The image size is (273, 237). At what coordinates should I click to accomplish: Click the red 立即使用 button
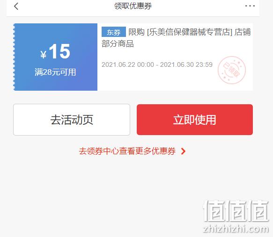pyautogui.click(x=195, y=120)
